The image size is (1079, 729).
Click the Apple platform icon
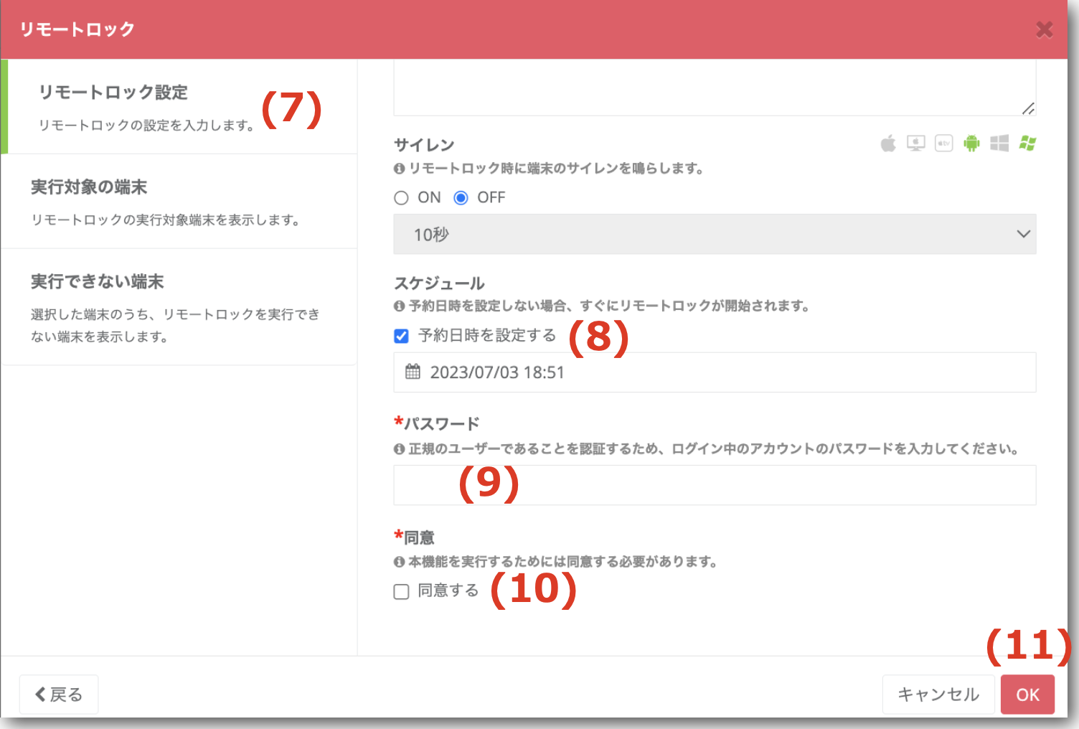(888, 144)
